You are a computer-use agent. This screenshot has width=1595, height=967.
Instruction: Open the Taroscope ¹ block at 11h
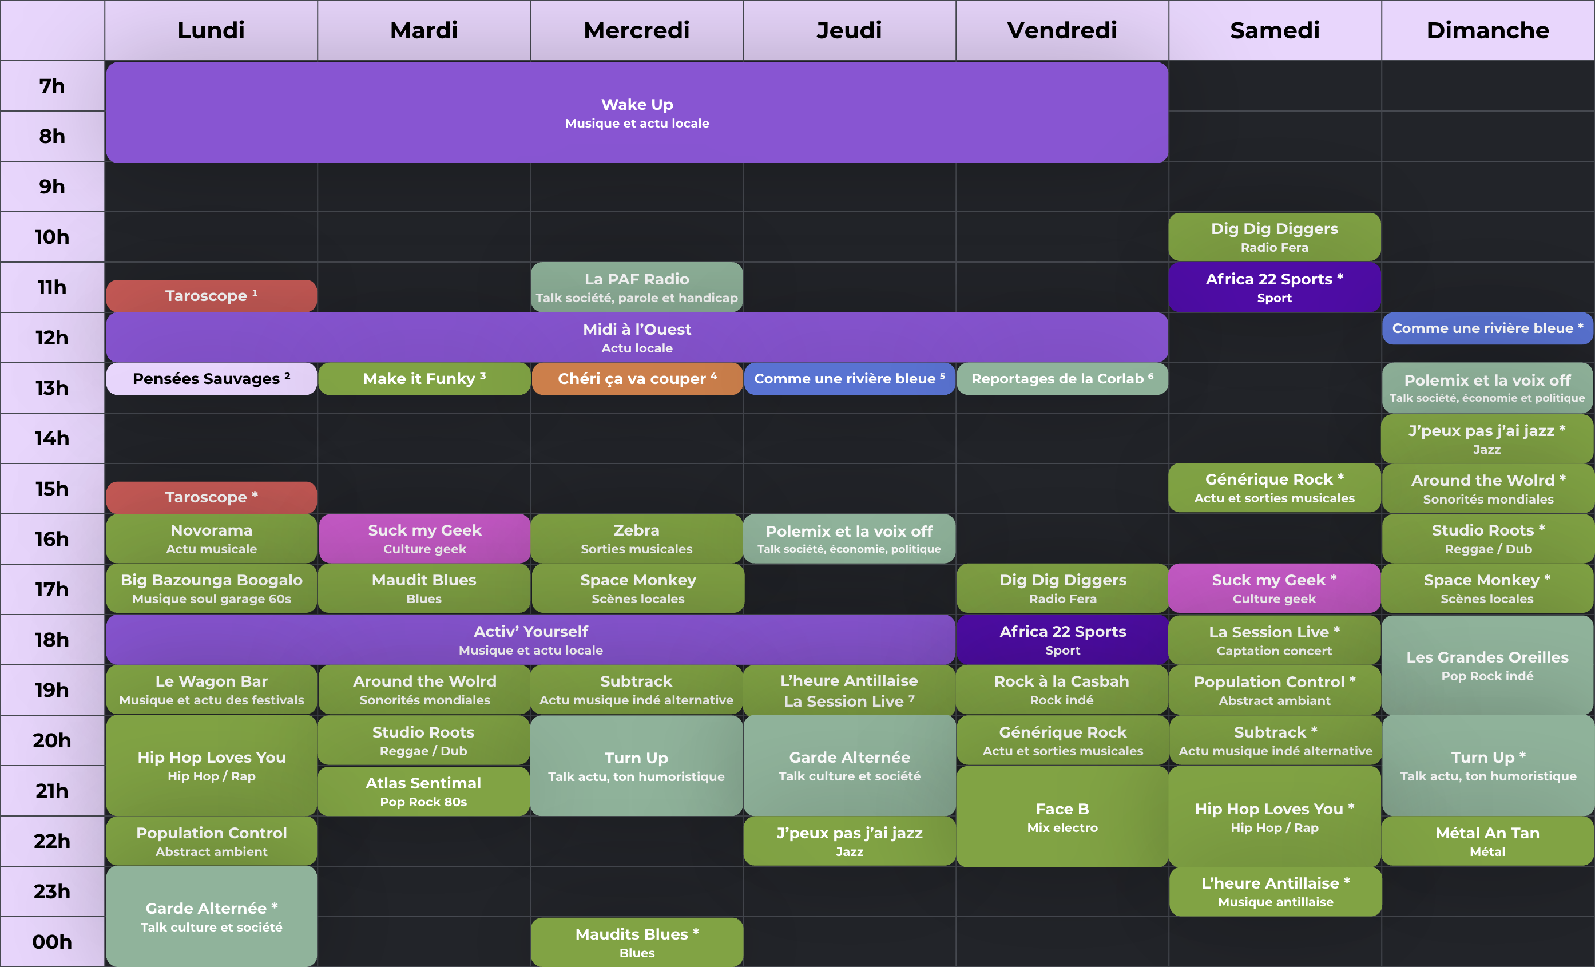(x=212, y=296)
